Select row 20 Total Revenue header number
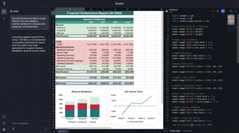Image resolution: width=239 pixels, height=133 pixels. [x=53, y=72]
